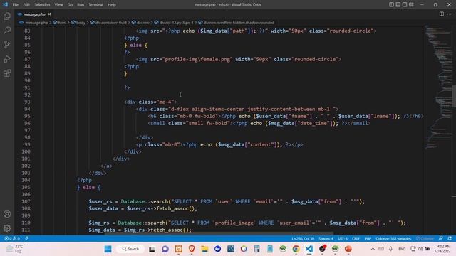The width and height of the screenshot is (456, 256).
Task: Click the vertical editor scrollbar thumb
Action: click(454, 96)
